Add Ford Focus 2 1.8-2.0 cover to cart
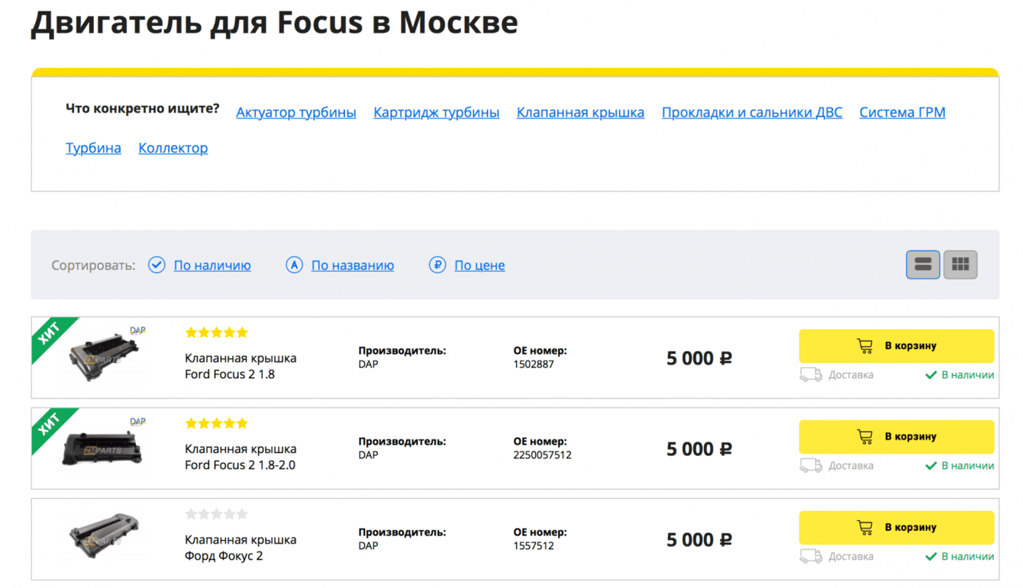The image size is (1023, 588). pyautogui.click(x=896, y=437)
